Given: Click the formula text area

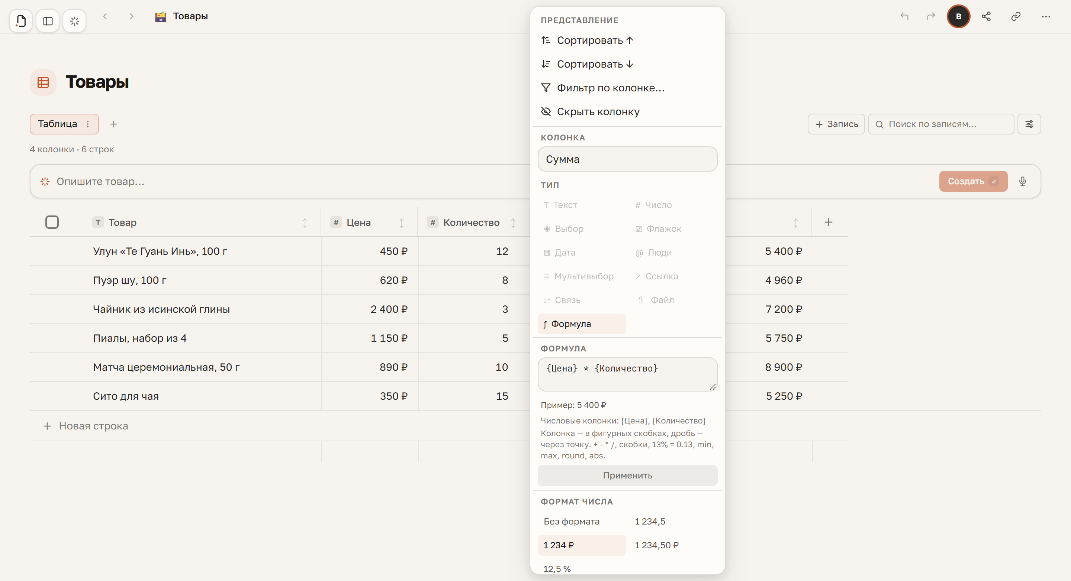Looking at the screenshot, I should (x=627, y=374).
